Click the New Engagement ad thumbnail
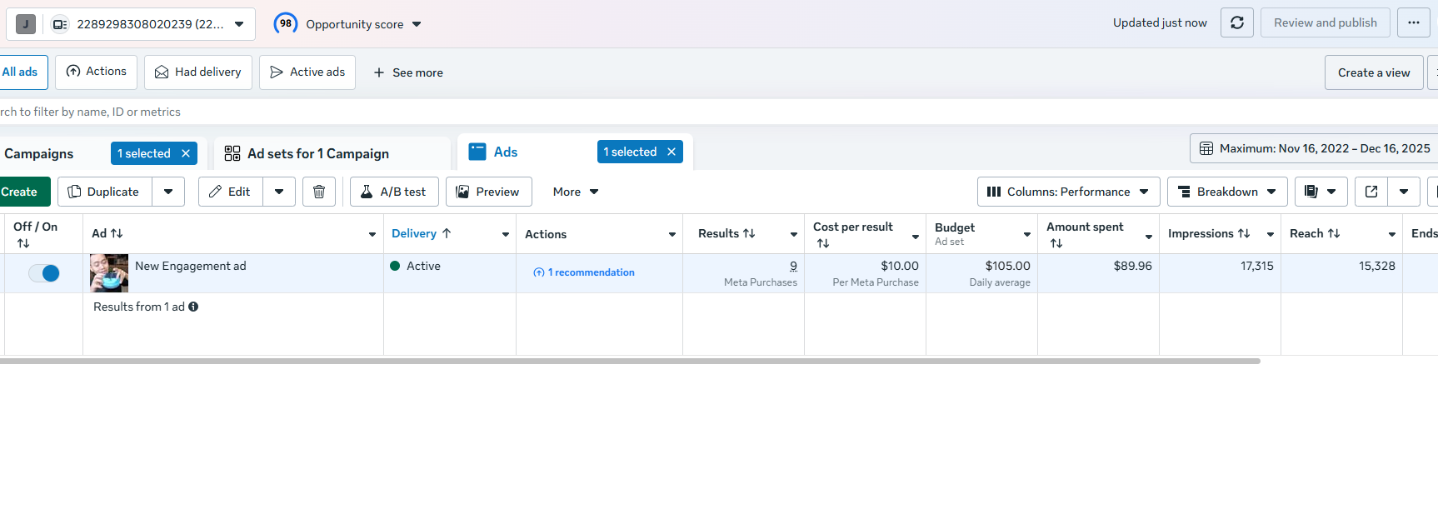This screenshot has width=1438, height=529. coord(109,273)
